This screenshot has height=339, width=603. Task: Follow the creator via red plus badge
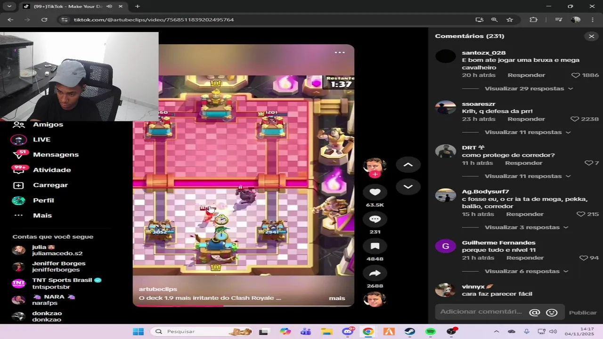pyautogui.click(x=375, y=174)
